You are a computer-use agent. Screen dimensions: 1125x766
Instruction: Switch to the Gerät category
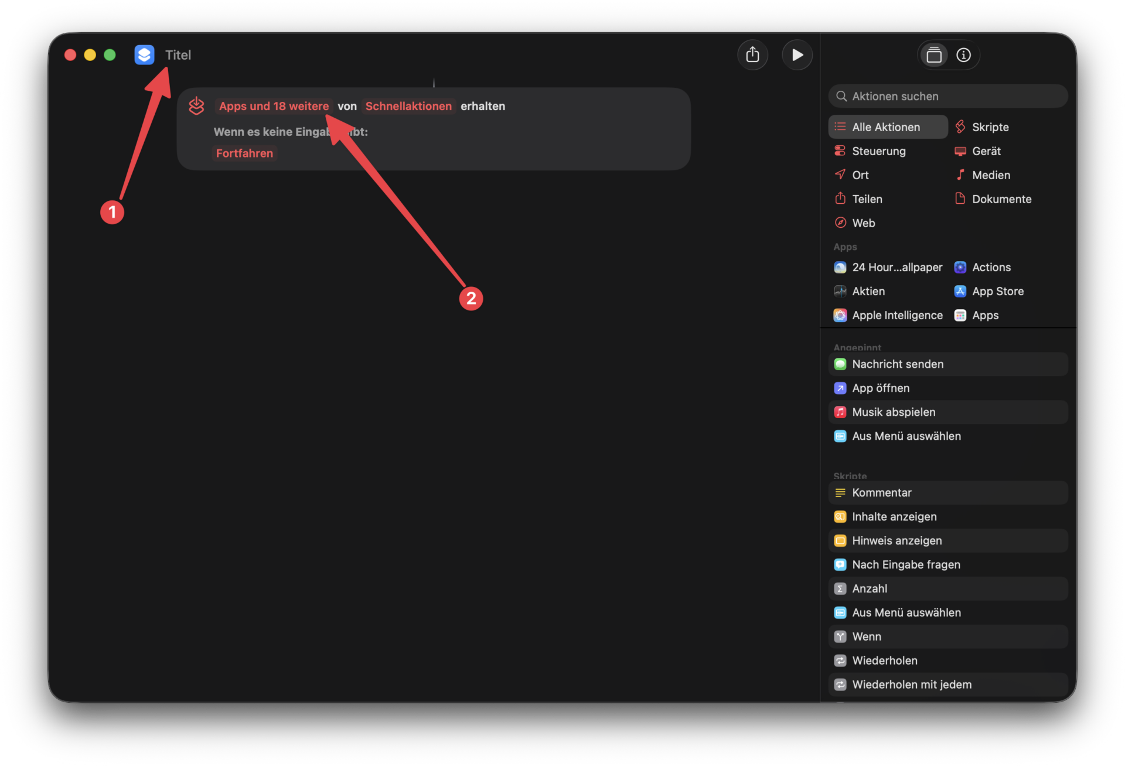986,151
